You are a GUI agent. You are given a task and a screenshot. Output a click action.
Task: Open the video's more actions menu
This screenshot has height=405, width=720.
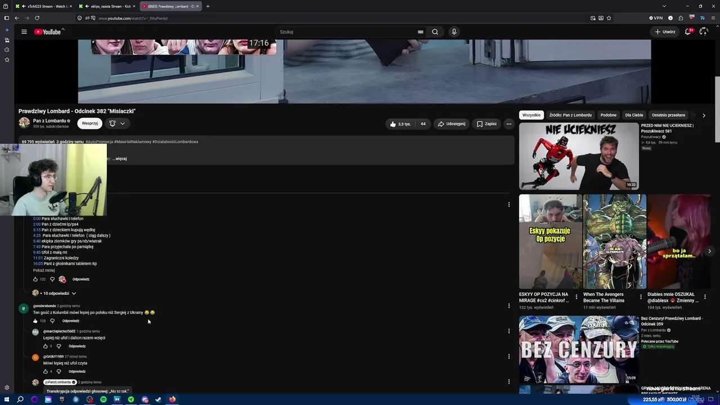tap(508, 124)
